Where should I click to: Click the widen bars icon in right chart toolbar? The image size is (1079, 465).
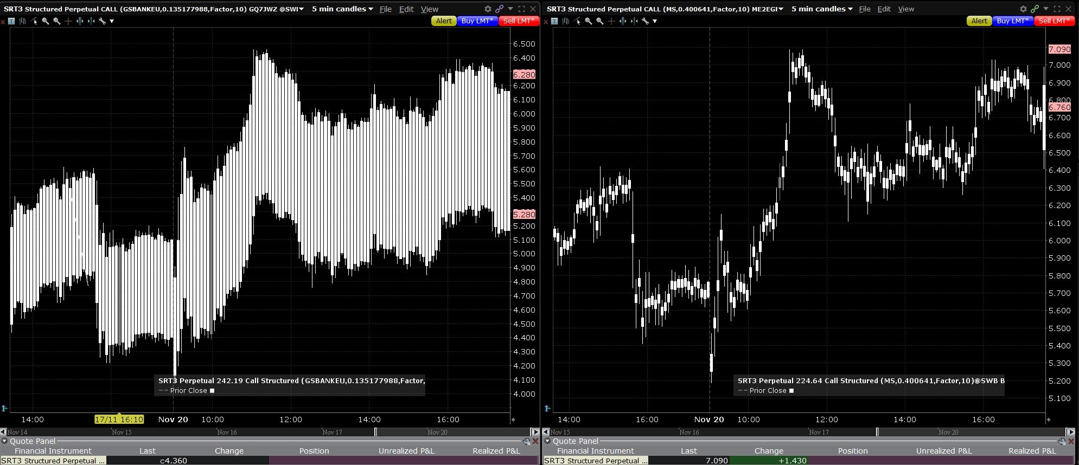623,21
